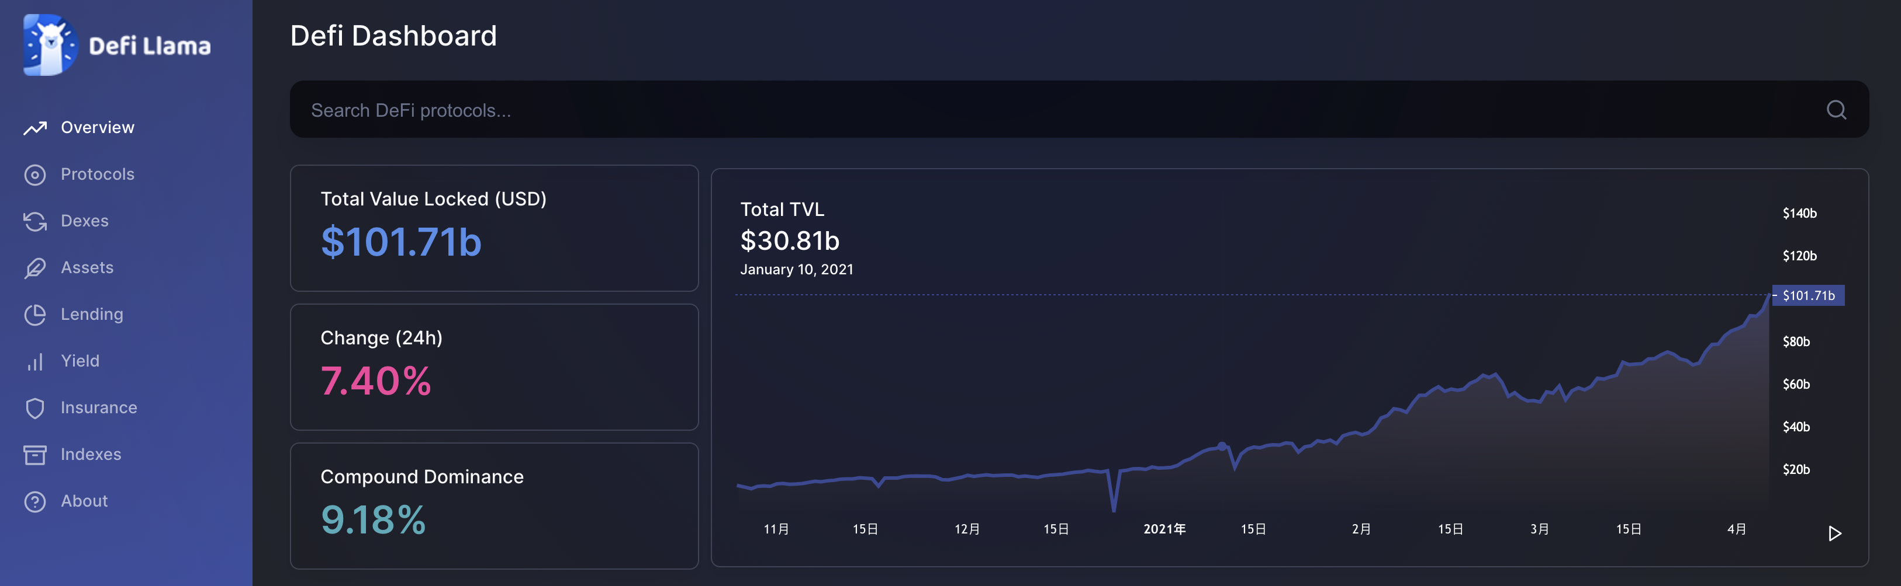Click the Indexes archive box icon

pos(34,455)
